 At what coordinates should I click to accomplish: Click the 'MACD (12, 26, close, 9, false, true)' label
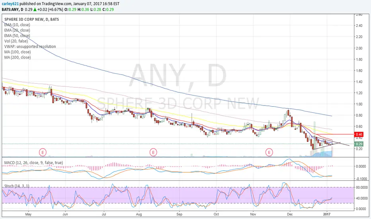tap(33, 163)
